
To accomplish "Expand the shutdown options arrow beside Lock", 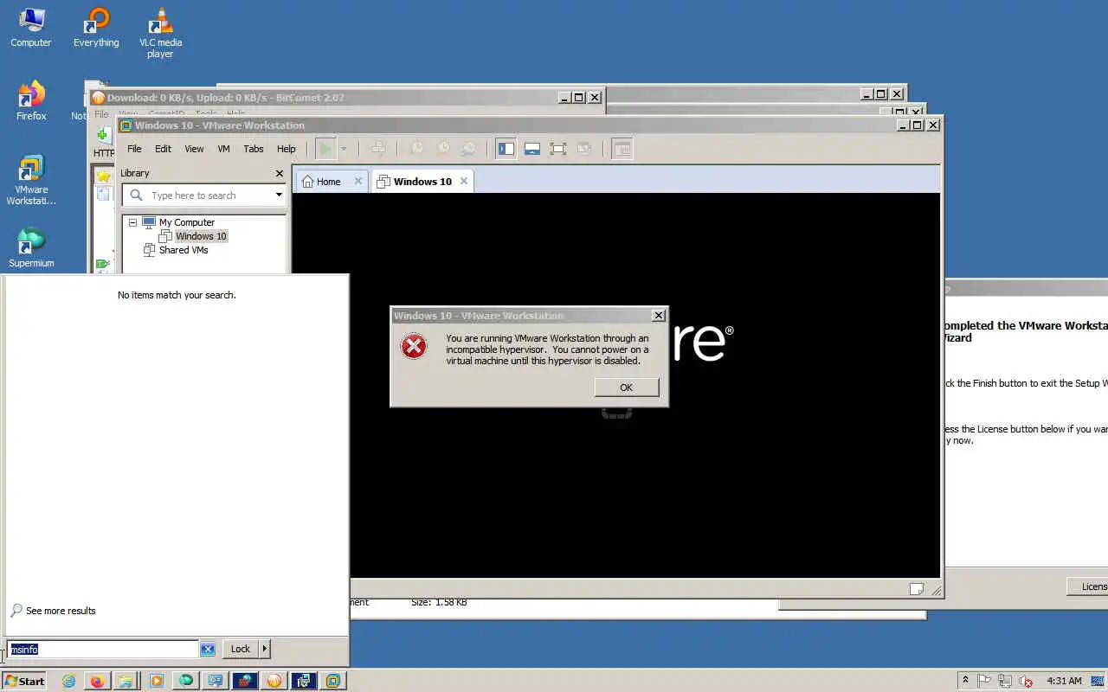I will [265, 649].
